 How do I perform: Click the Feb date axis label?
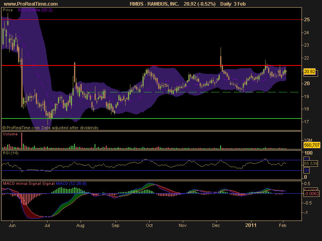point(283,225)
